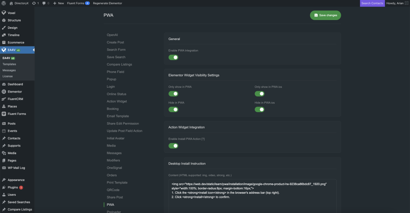Open the Plugins sidebar item
Screen dimensions: 410x213
tap(13, 187)
